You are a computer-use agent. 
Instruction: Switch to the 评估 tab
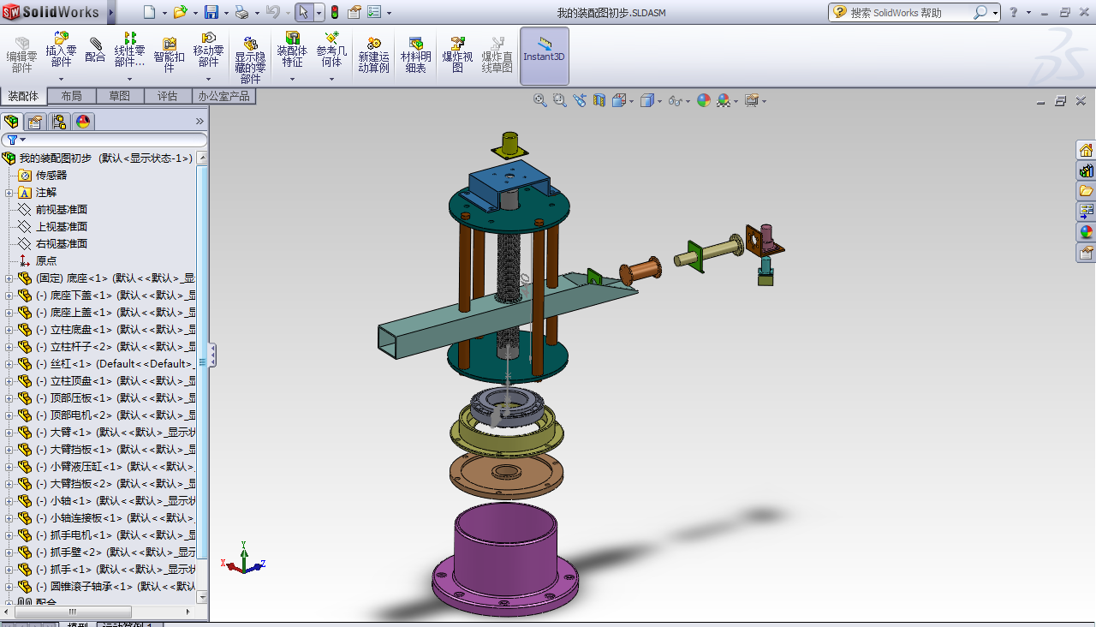click(x=168, y=96)
